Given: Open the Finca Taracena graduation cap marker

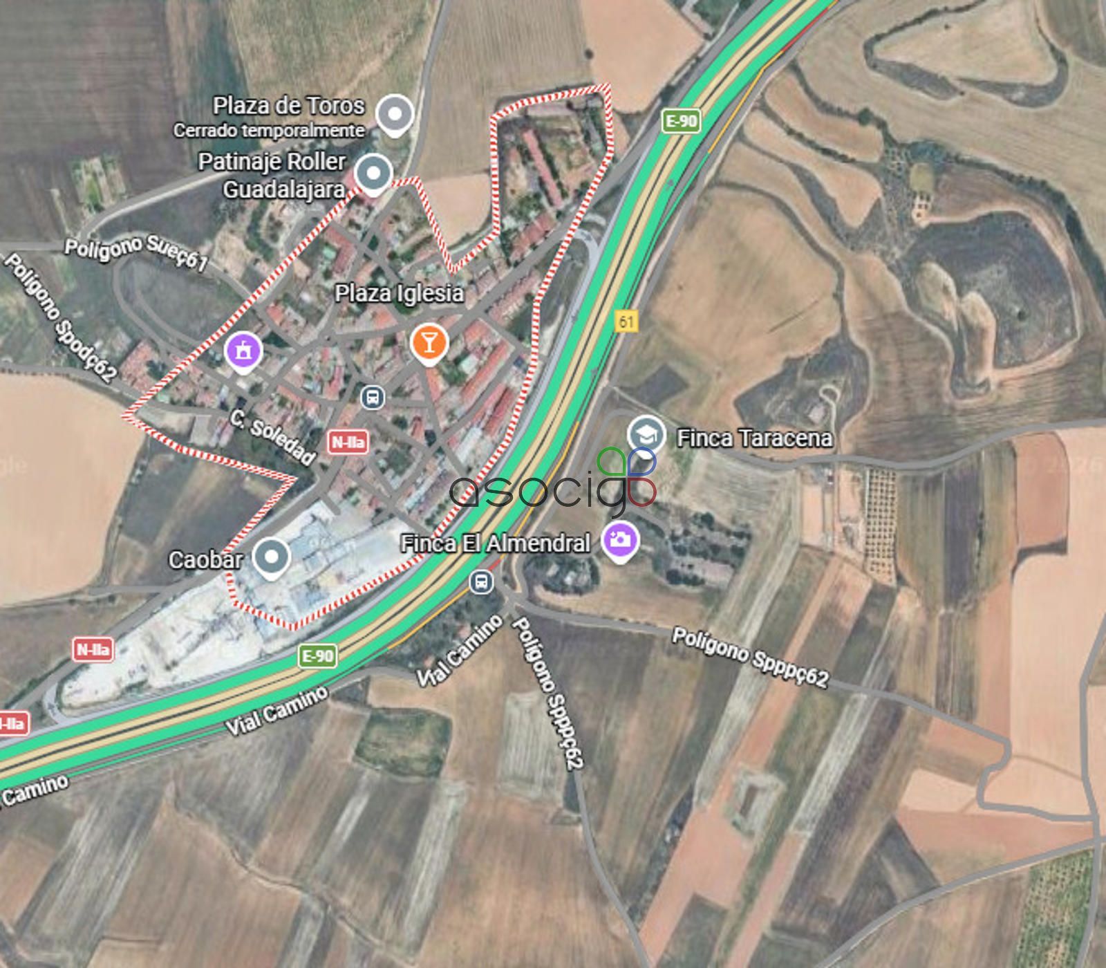Looking at the screenshot, I should click(646, 436).
